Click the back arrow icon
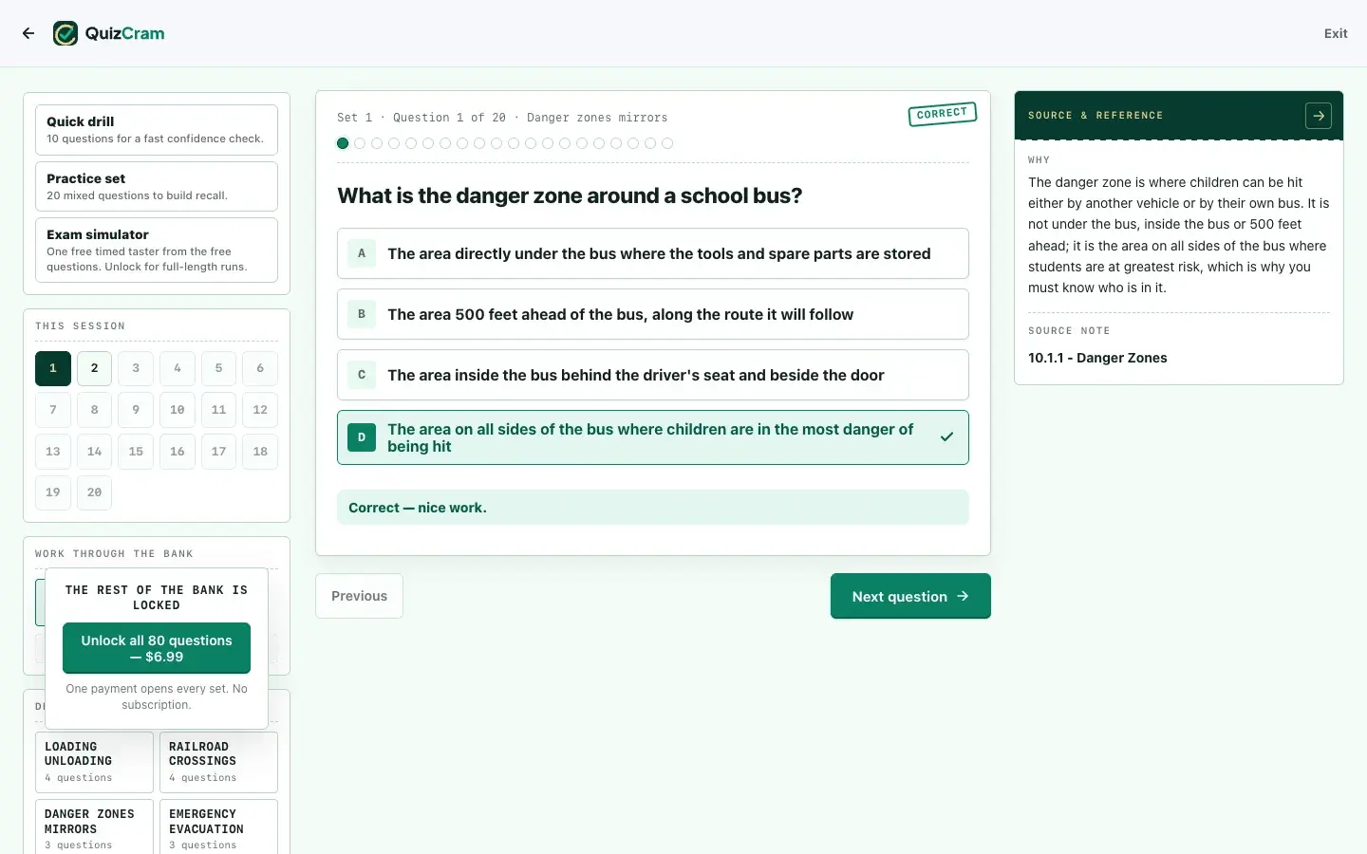This screenshot has height=854, width=1367. click(x=28, y=33)
